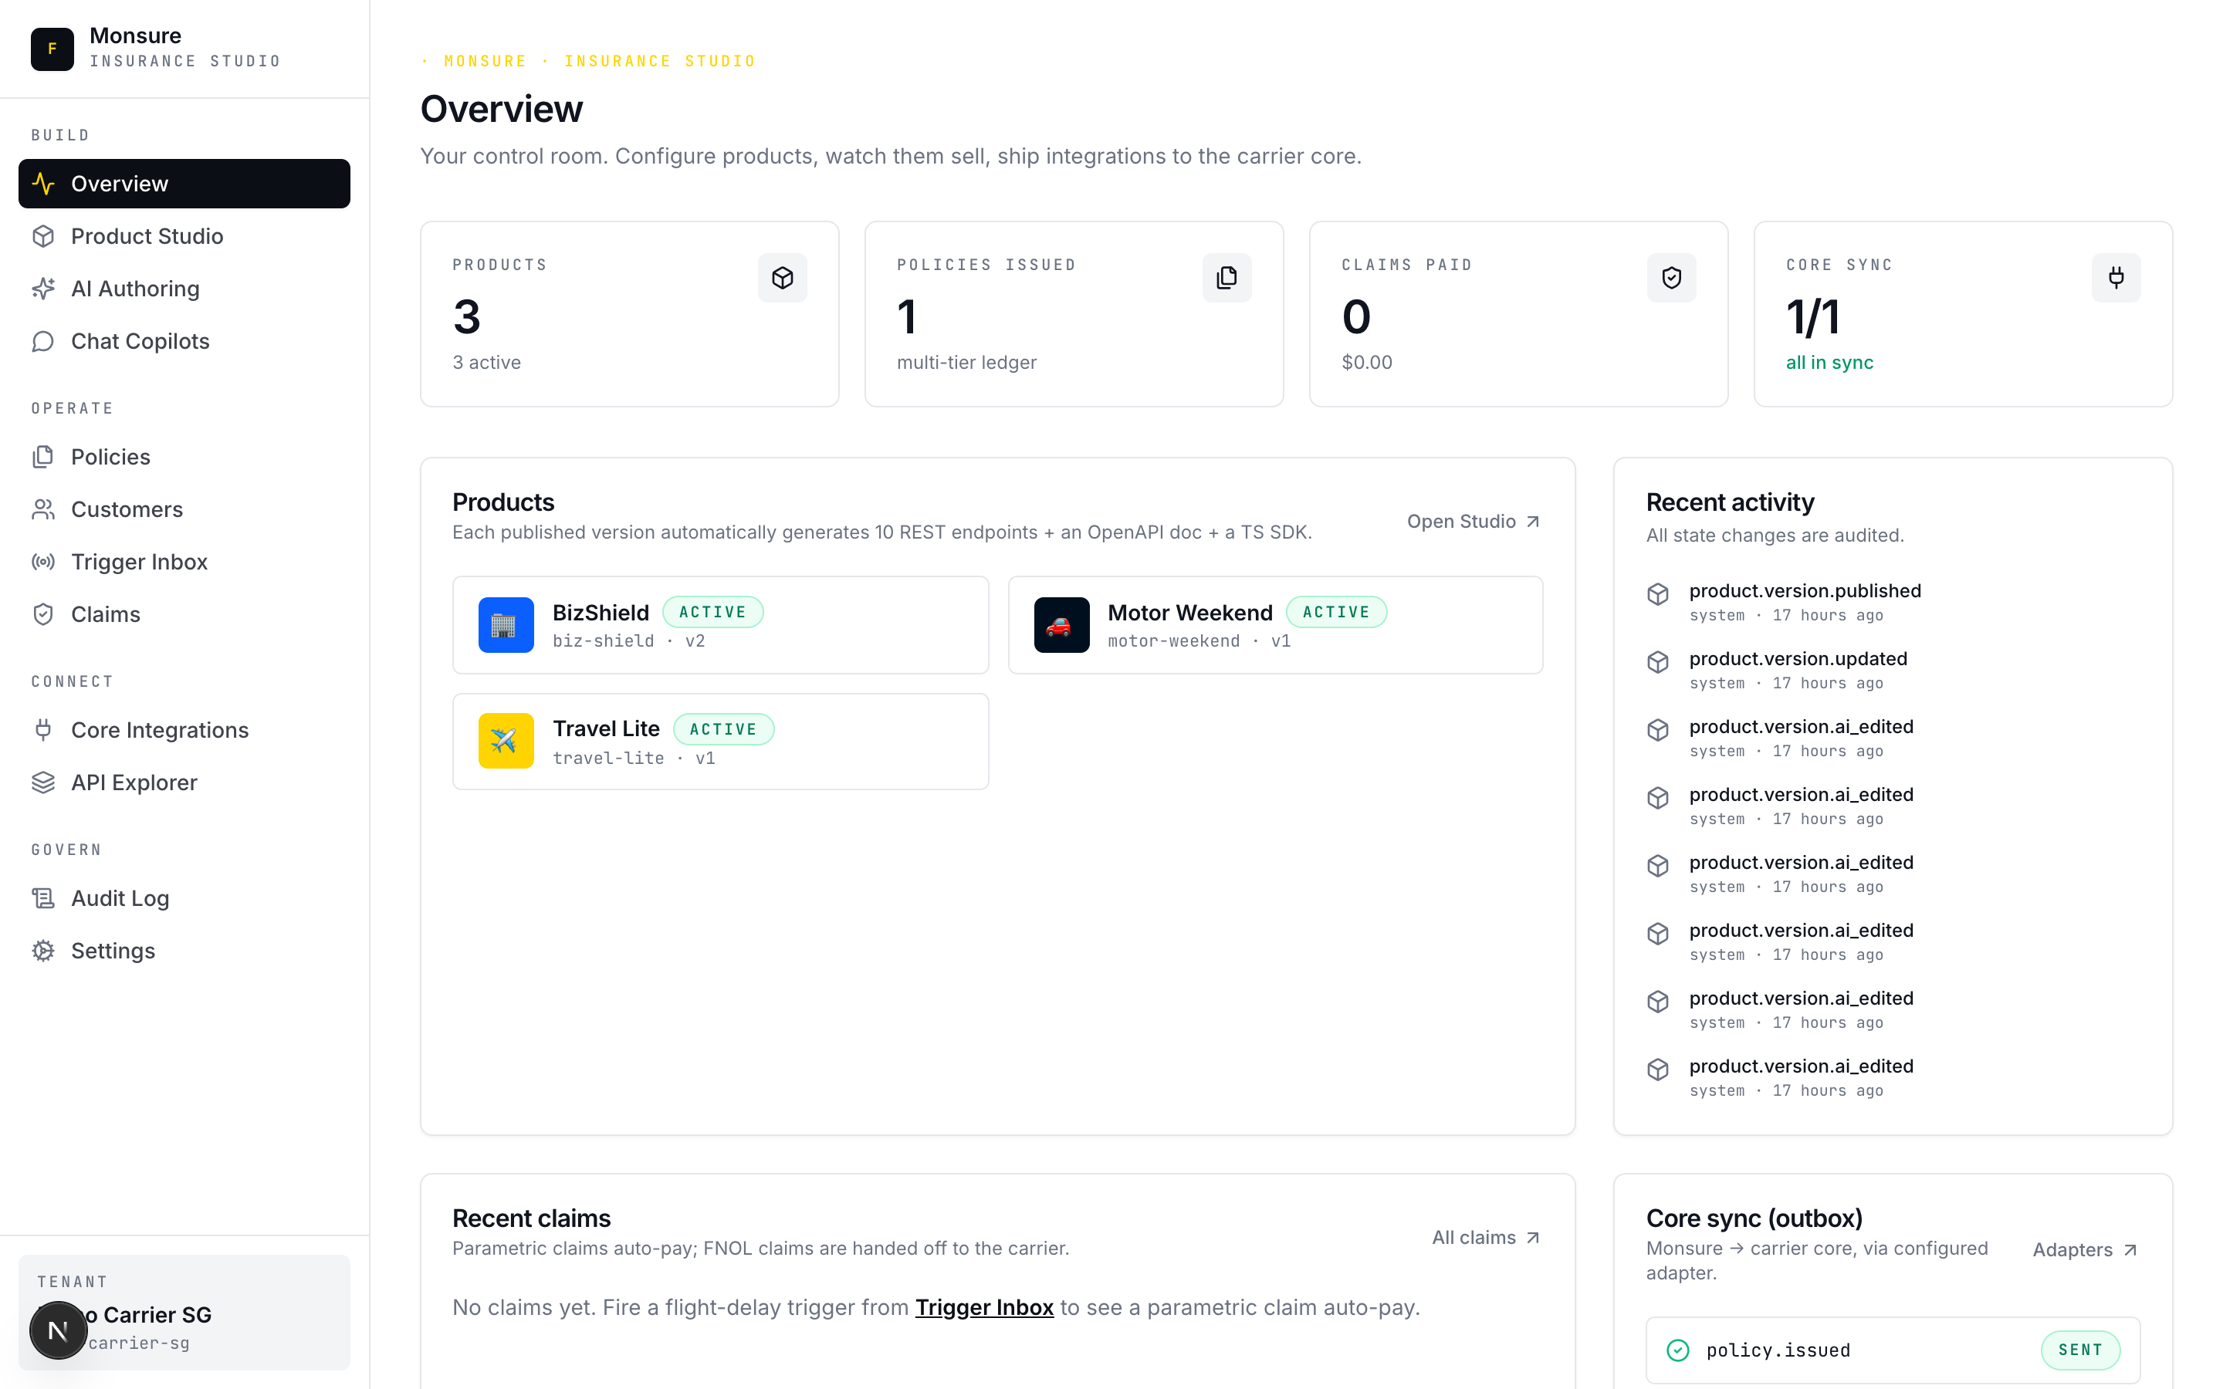Click the Trigger Inbox link in claims text

[984, 1307]
